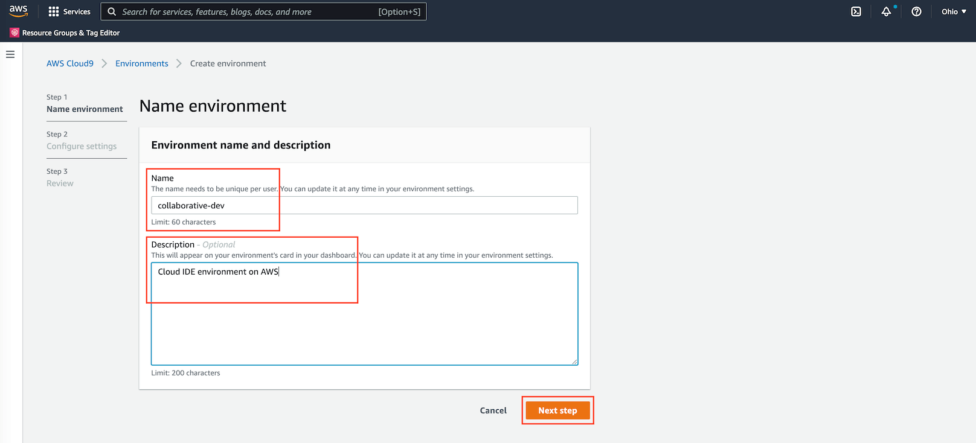The width and height of the screenshot is (976, 443).
Task: Go to AWS Cloud9 breadcrumb
Action: (70, 63)
